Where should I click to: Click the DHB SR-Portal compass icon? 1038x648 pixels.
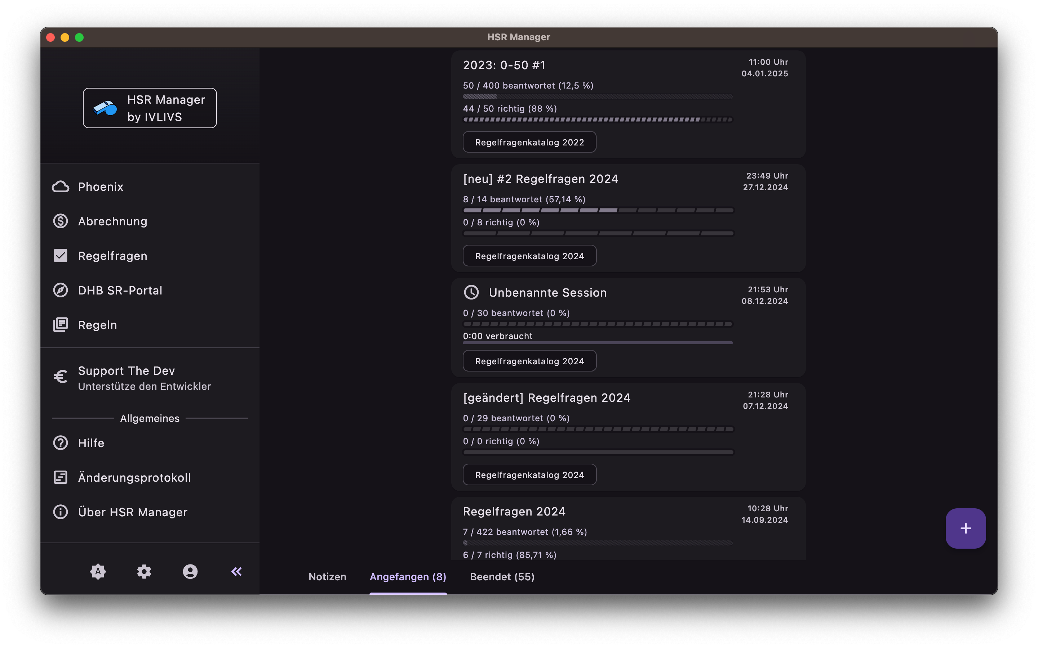click(x=61, y=290)
